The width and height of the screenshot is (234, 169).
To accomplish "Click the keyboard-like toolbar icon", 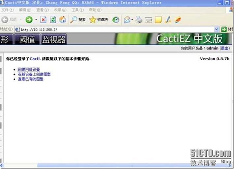I will (x=149, y=20).
